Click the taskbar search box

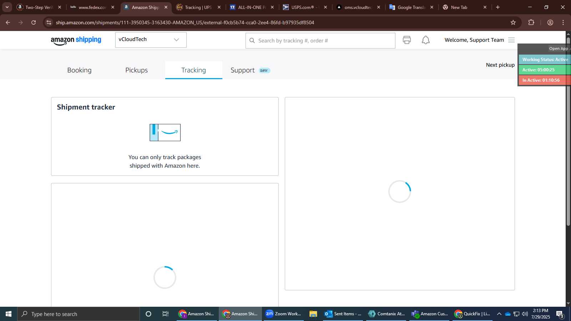pos(79,314)
